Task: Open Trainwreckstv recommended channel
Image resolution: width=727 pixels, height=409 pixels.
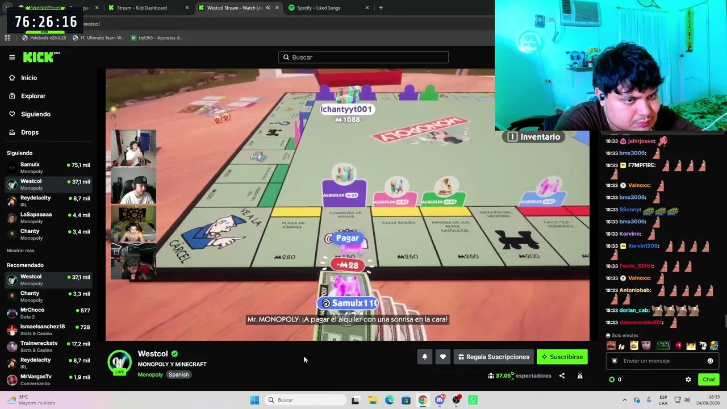Action: click(x=48, y=347)
